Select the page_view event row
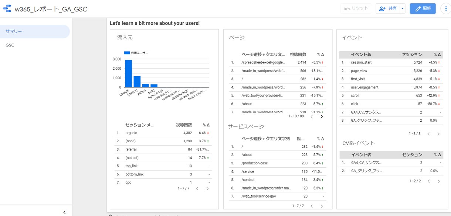Image resolution: width=451 pixels, height=216 pixels. coord(391,71)
